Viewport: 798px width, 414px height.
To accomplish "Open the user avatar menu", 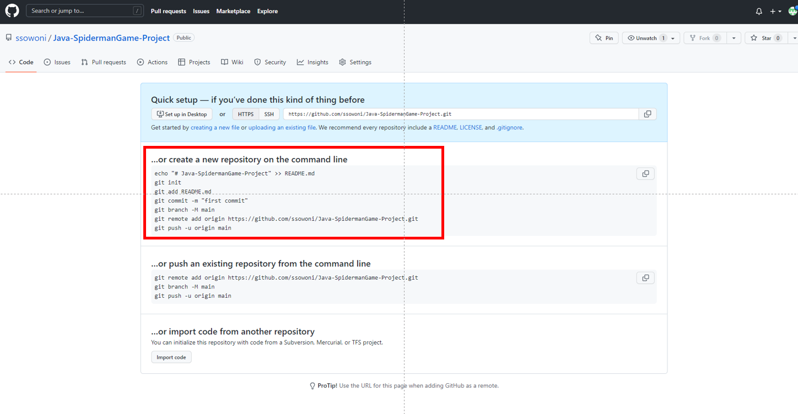I will [x=792, y=11].
